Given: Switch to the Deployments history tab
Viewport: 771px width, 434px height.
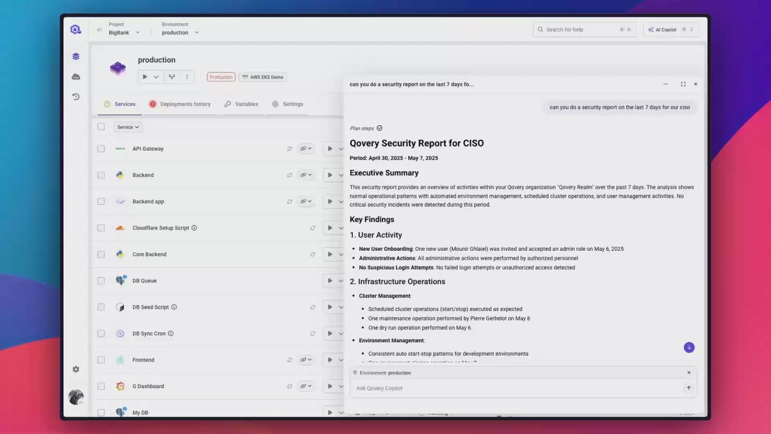Looking at the screenshot, I should click(180, 104).
